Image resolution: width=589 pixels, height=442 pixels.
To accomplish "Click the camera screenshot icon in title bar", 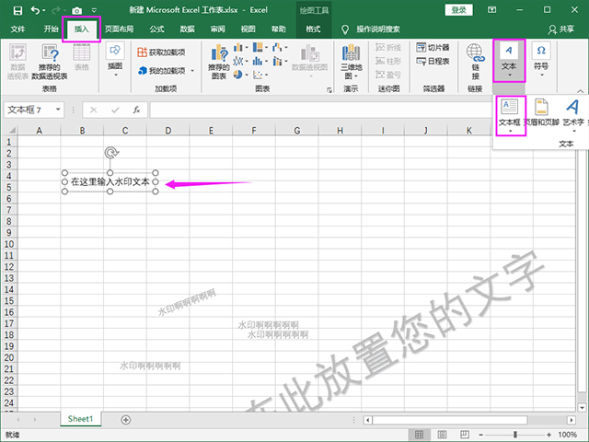I will click(77, 10).
